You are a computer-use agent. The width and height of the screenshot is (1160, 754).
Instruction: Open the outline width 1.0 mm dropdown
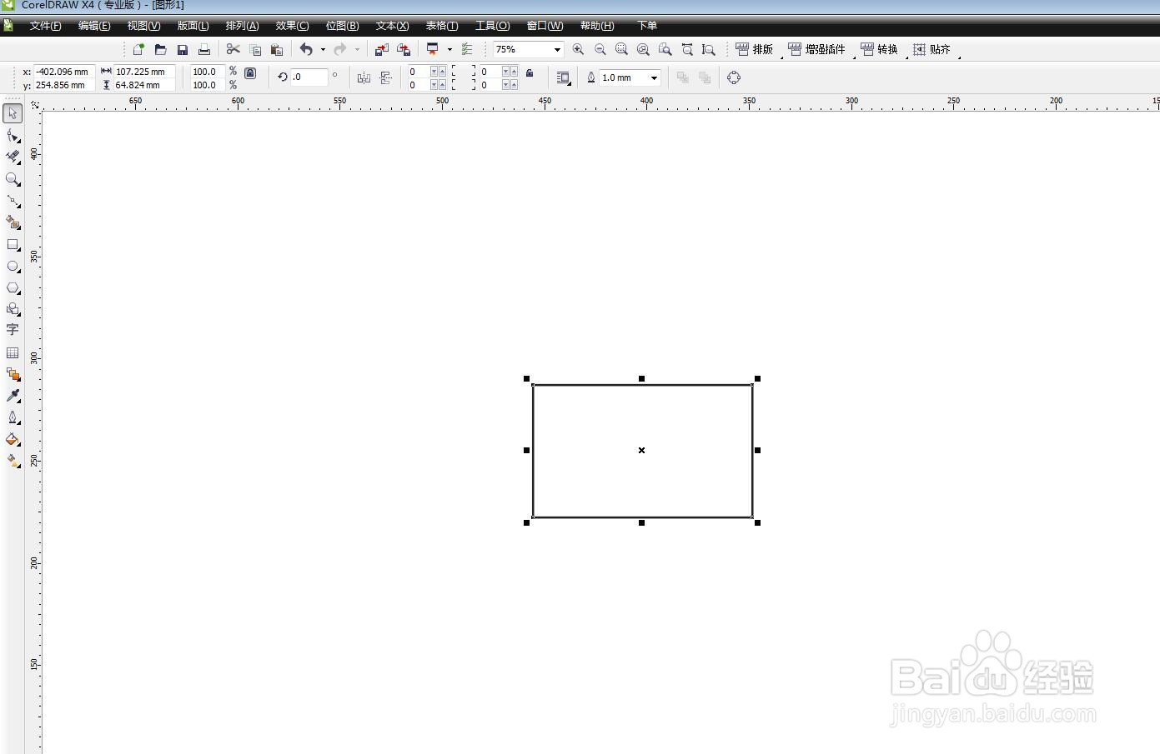click(x=654, y=77)
